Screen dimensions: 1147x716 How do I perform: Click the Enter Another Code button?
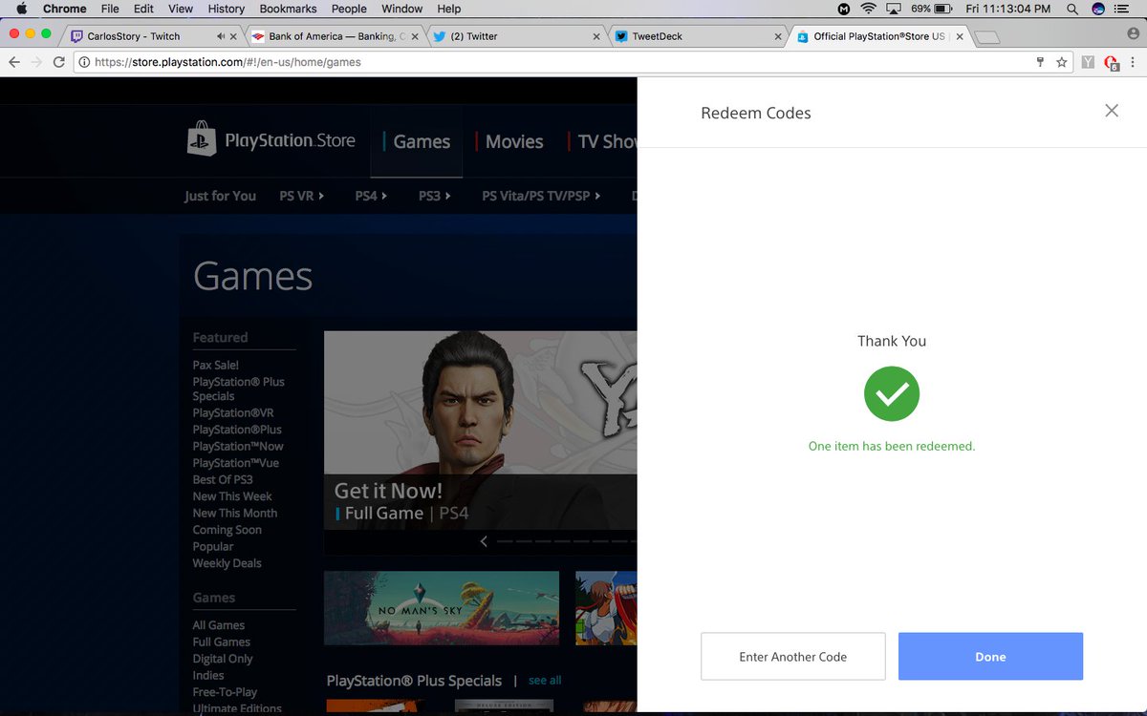pyautogui.click(x=793, y=657)
